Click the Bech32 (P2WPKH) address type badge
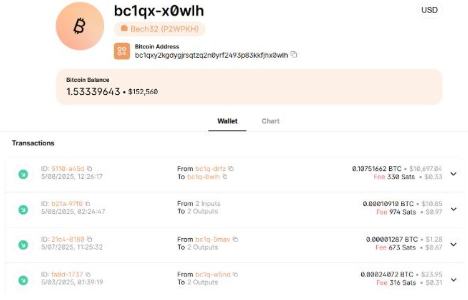Screen dimensions: 468x300 160,29
